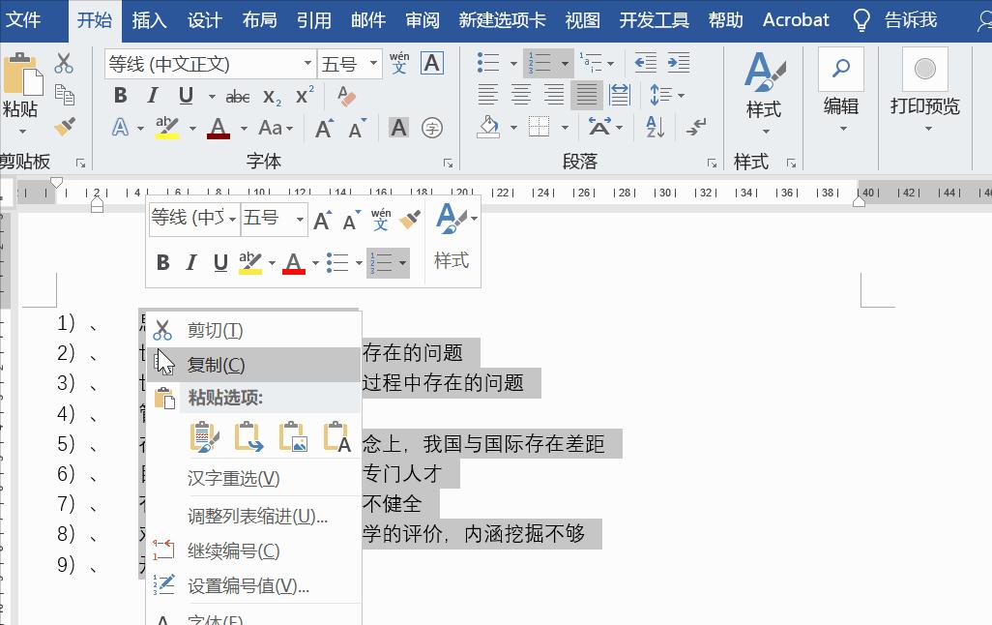The height and width of the screenshot is (625, 992).
Task: Select the Keep Text Only paste option
Action: [336, 435]
